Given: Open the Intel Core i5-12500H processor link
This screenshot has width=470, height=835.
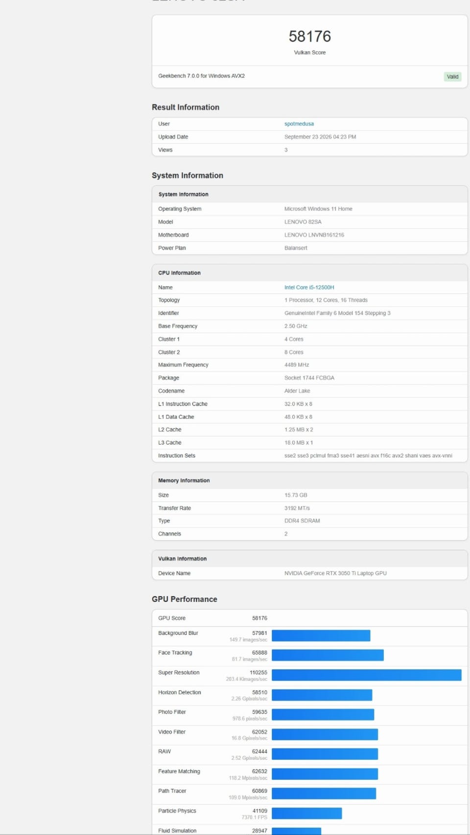Looking at the screenshot, I should pos(309,288).
